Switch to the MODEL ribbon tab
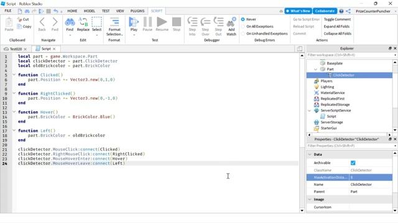Screen dimensions: 398x223 [x=90, y=11]
